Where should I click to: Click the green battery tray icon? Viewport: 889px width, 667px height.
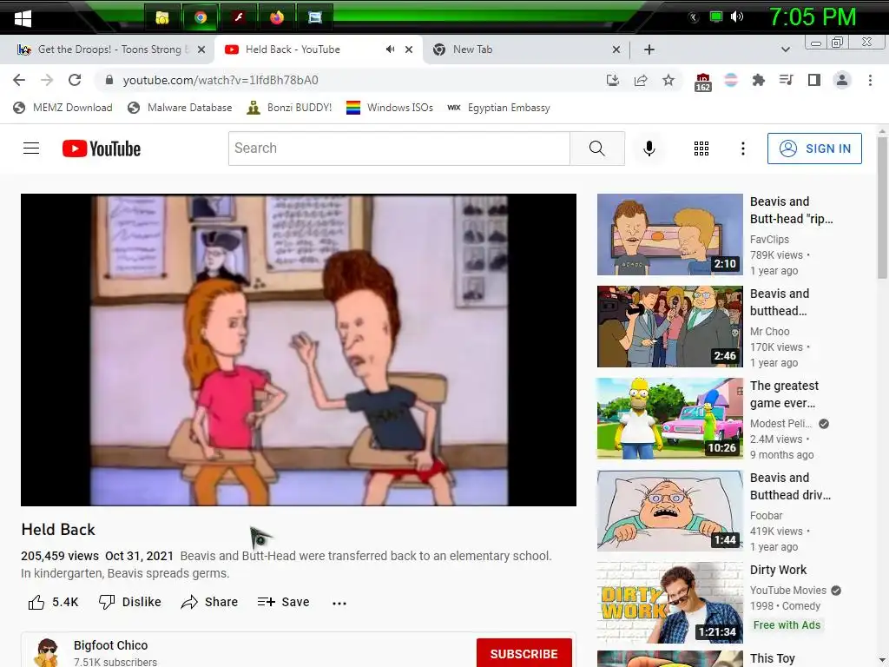pos(715,17)
